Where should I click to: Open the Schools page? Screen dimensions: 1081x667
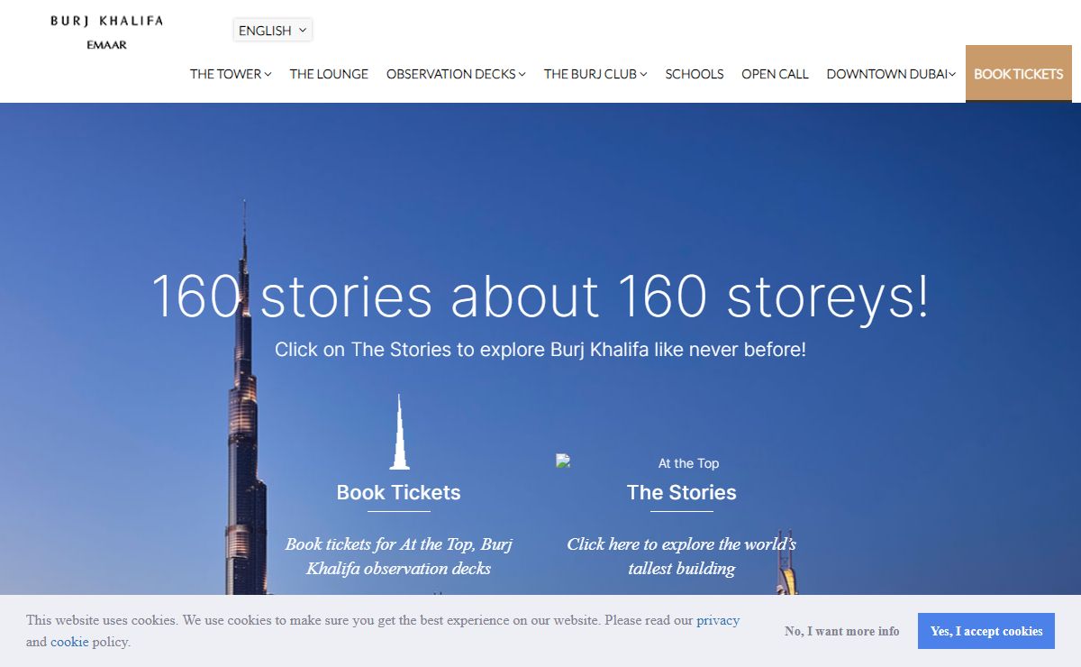click(x=695, y=74)
